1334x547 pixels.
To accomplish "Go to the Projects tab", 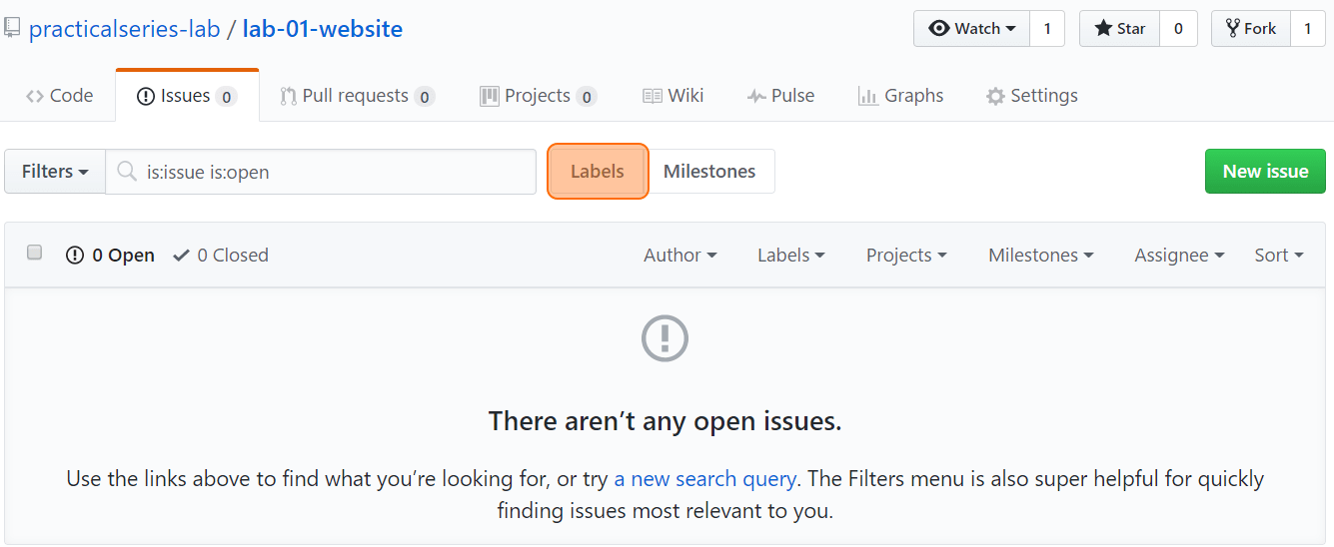I will click(x=538, y=96).
